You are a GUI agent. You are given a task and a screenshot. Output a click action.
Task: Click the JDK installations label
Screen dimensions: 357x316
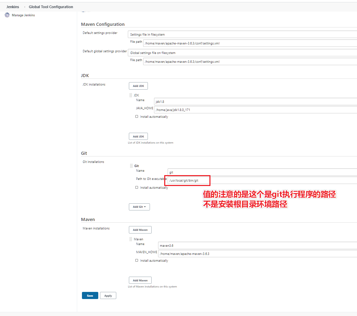pos(94,84)
